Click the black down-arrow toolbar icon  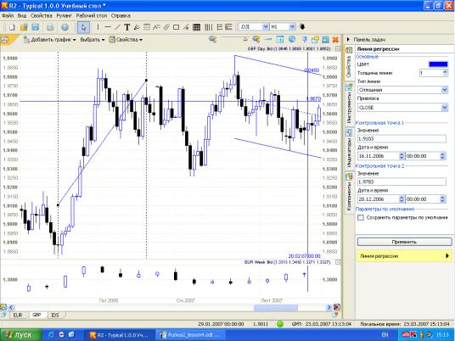coord(302,27)
